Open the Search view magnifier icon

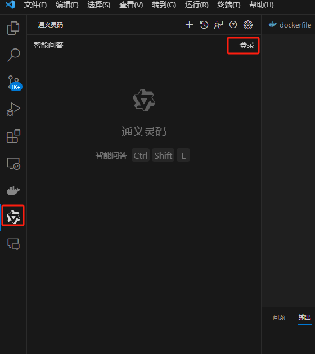click(x=13, y=55)
